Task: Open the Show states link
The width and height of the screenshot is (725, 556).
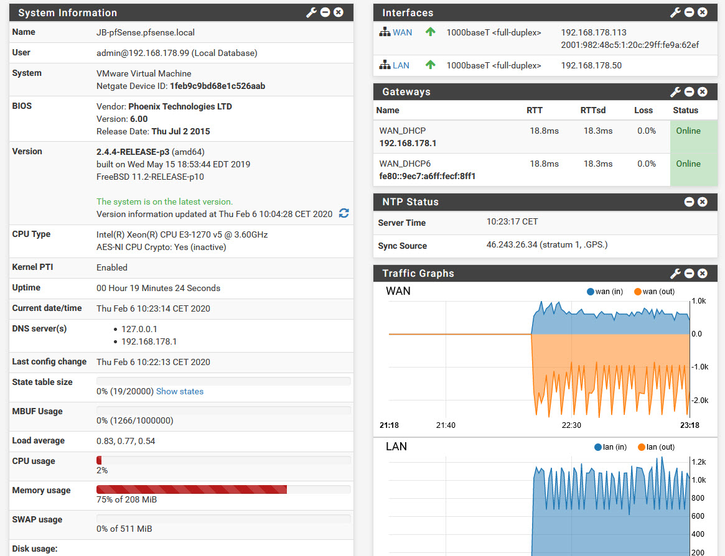Action: [179, 391]
